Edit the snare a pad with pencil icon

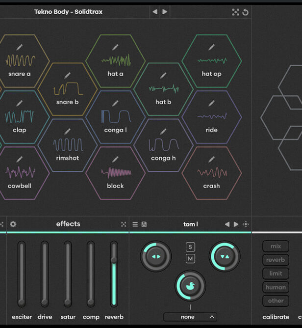click(20, 47)
